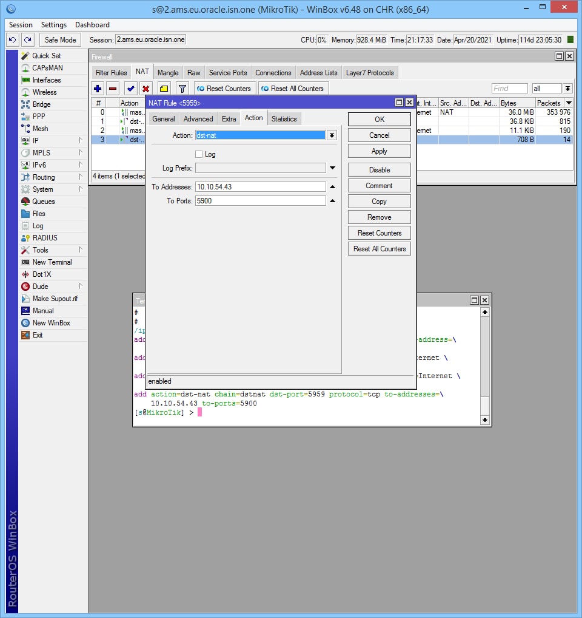
Task: Open PPP from sidebar
Action: click(x=39, y=117)
